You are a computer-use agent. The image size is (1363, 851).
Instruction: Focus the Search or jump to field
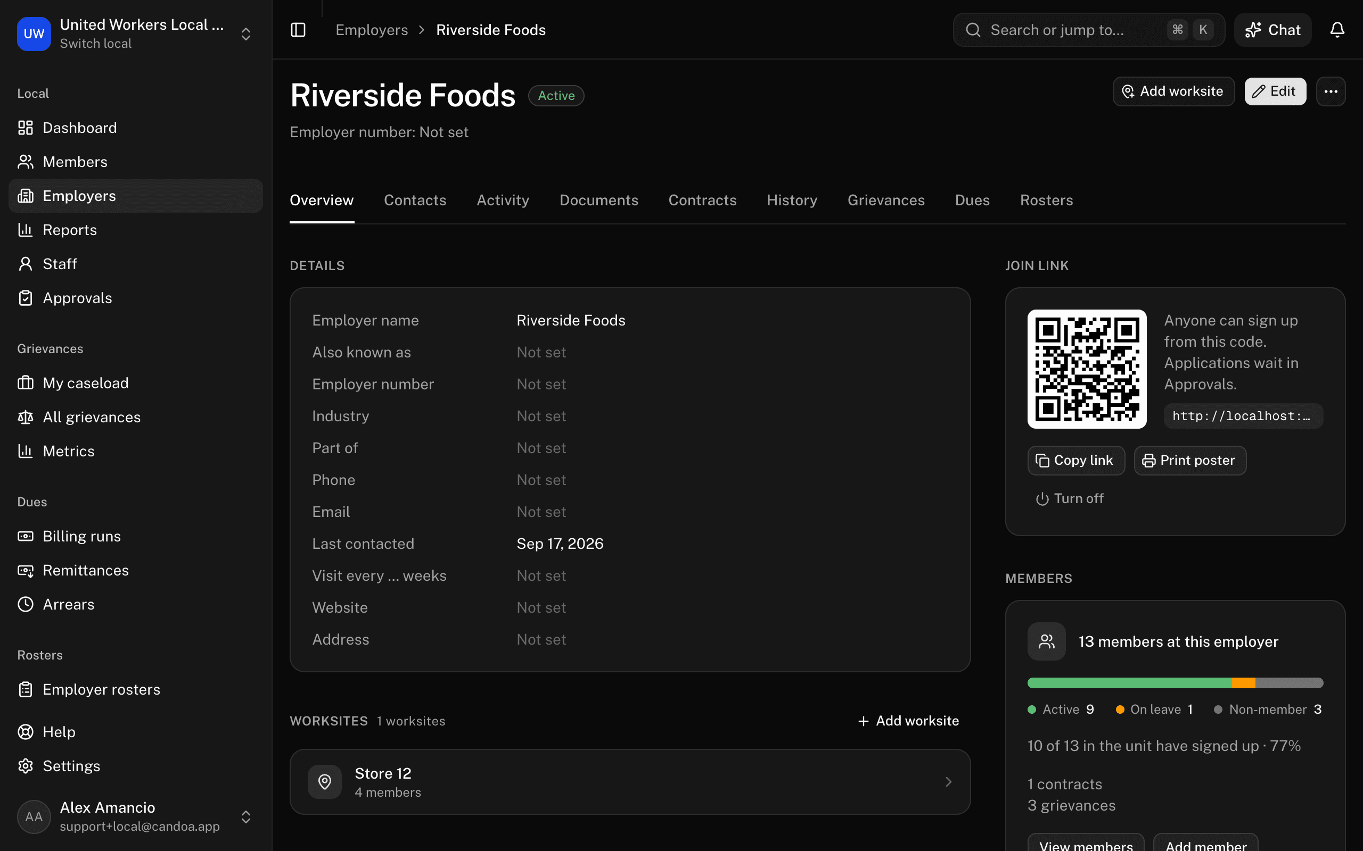(x=1088, y=30)
